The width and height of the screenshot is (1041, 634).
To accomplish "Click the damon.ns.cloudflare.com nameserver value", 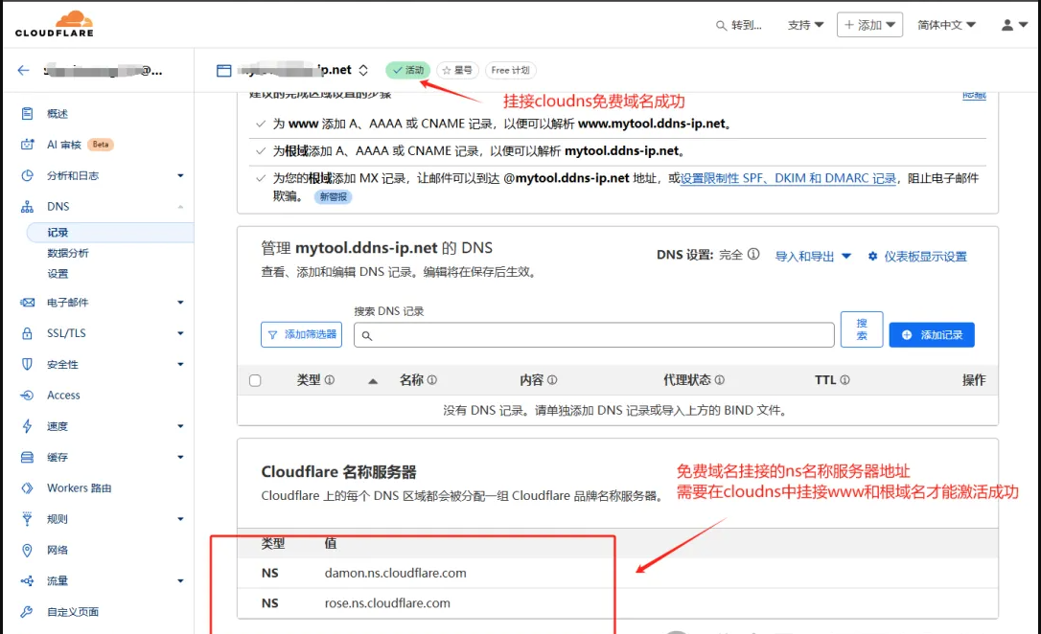I will point(395,573).
